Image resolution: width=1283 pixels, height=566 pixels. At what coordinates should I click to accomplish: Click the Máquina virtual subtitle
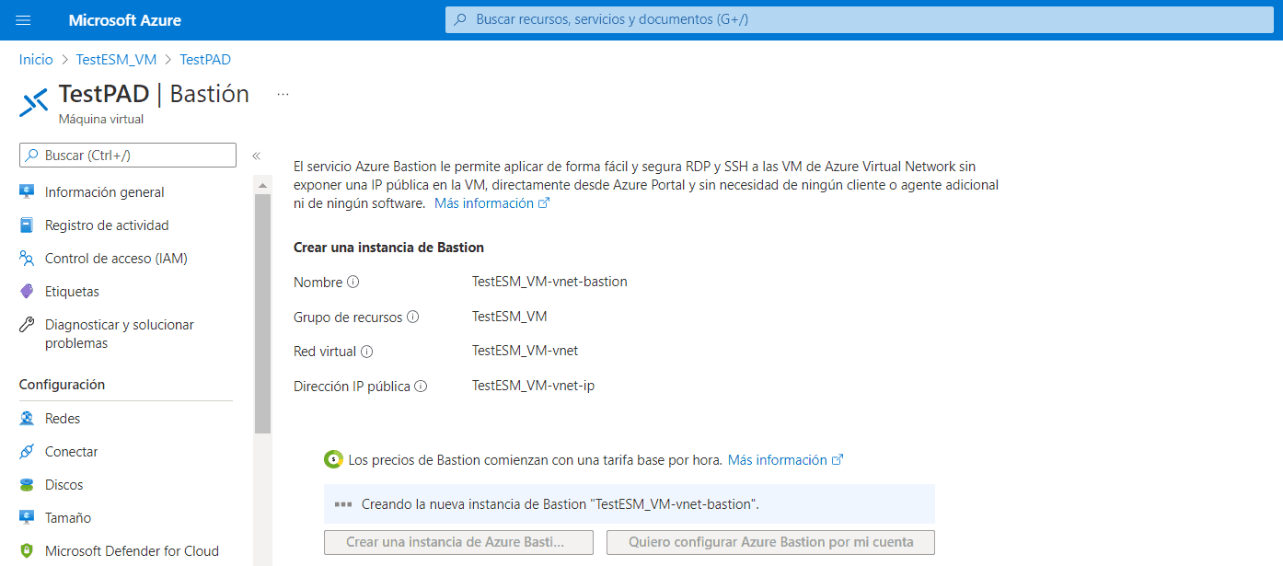[101, 119]
